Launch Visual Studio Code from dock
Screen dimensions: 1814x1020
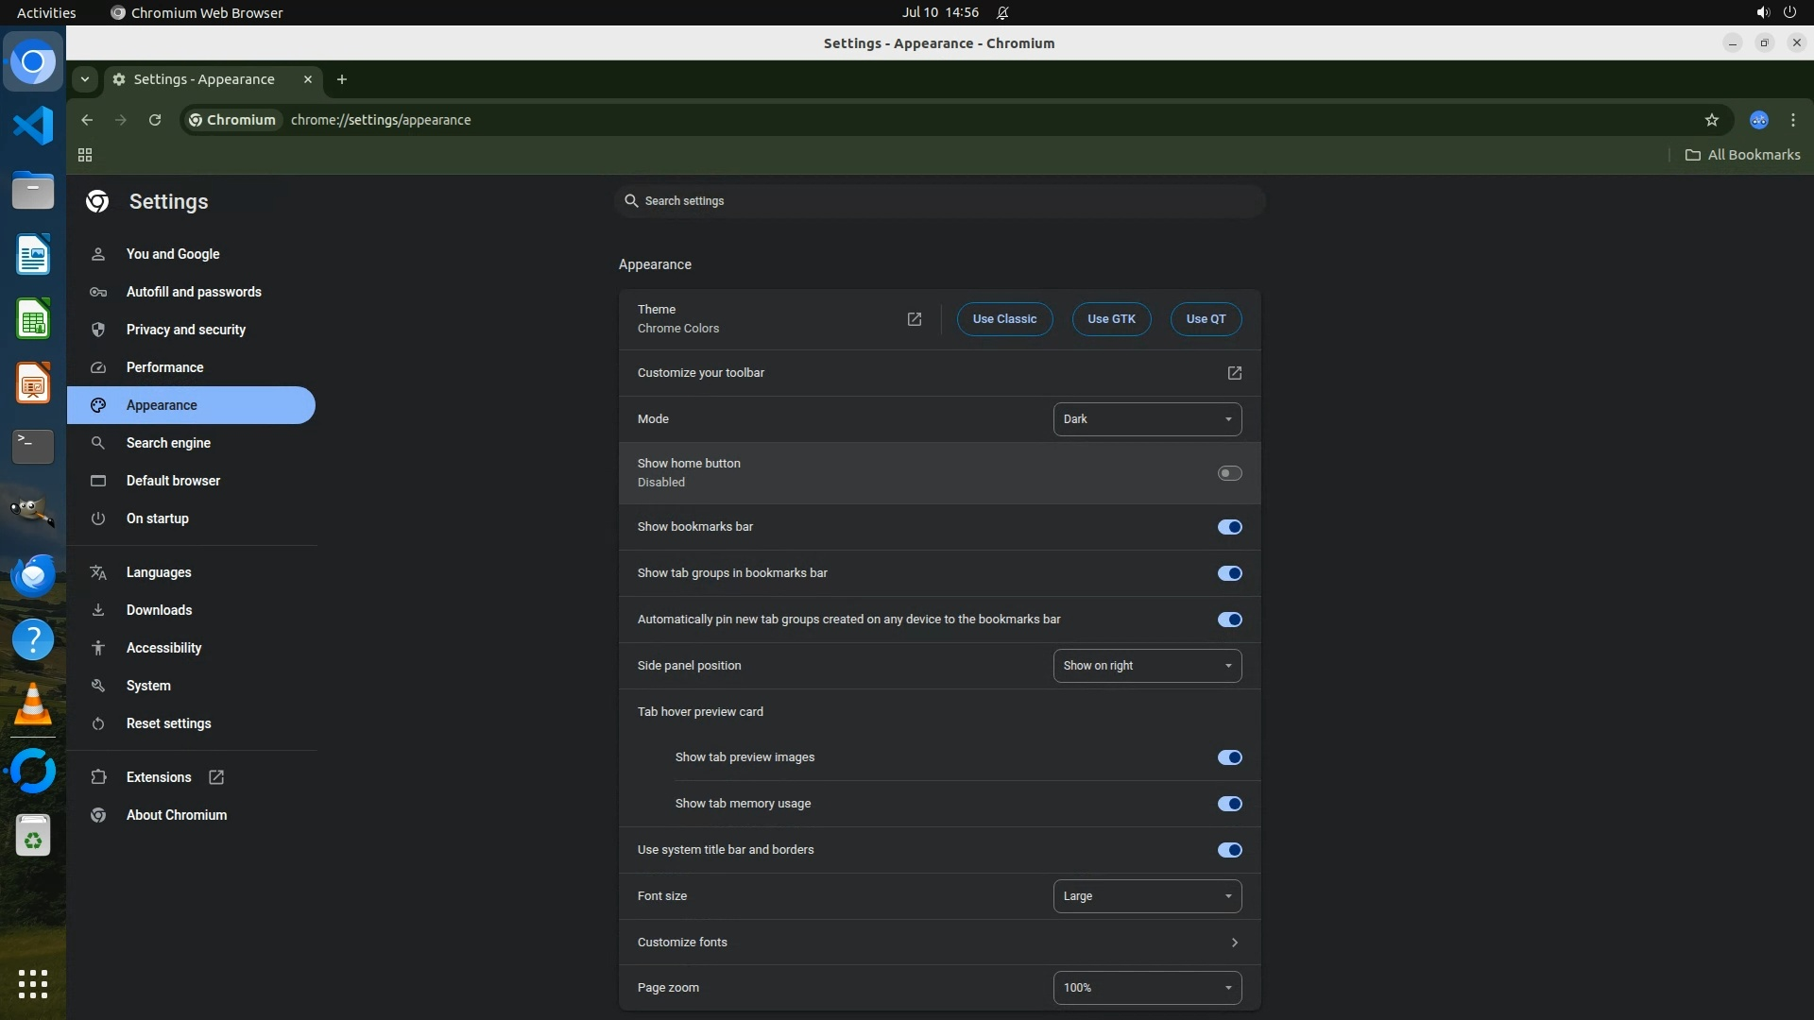pos(33,126)
